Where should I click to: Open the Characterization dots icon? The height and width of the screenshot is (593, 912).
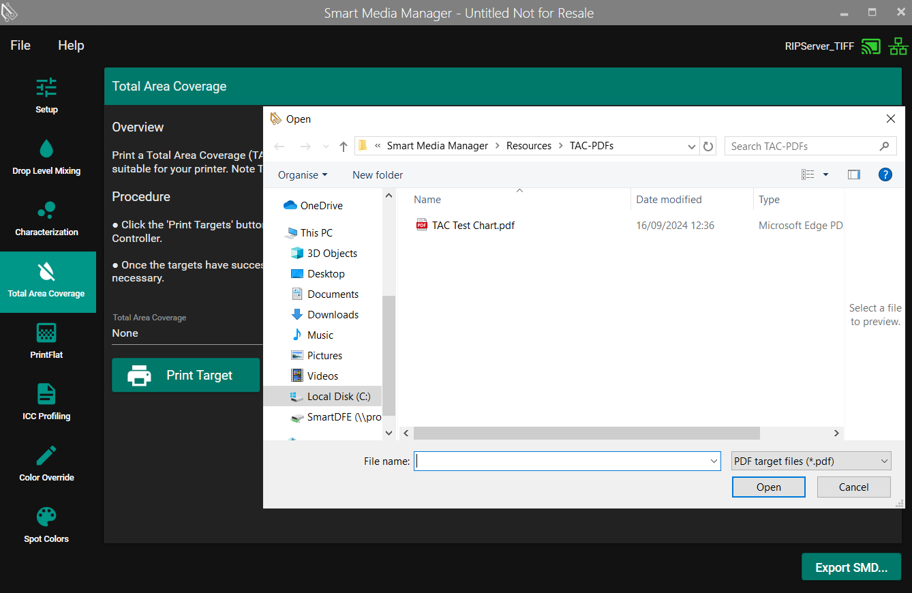pos(46,210)
